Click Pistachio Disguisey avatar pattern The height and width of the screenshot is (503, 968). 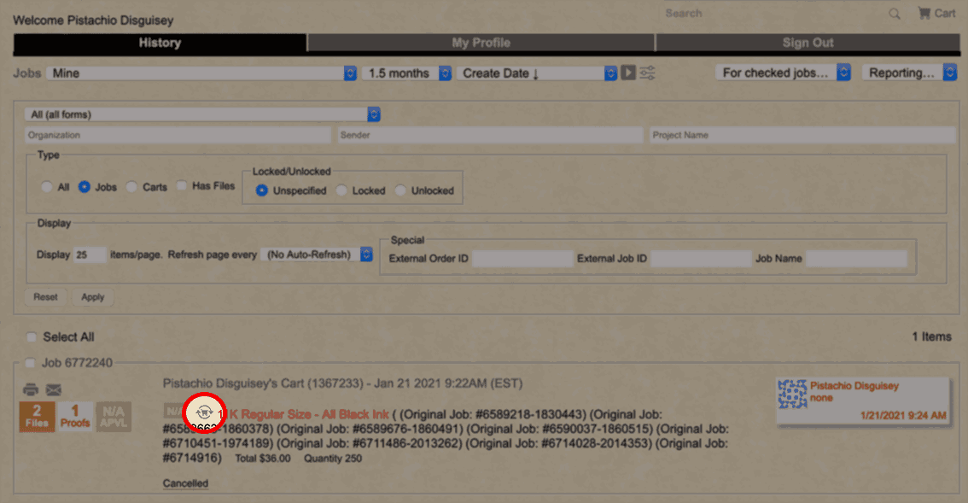coord(792,394)
